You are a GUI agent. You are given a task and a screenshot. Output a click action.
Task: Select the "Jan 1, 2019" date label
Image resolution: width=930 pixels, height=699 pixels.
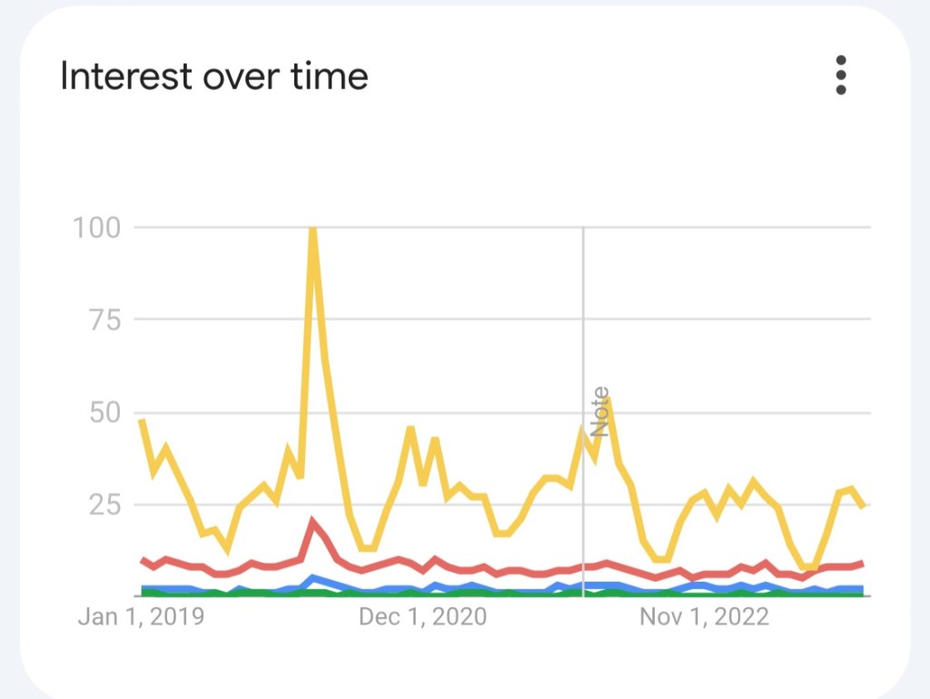point(141,617)
